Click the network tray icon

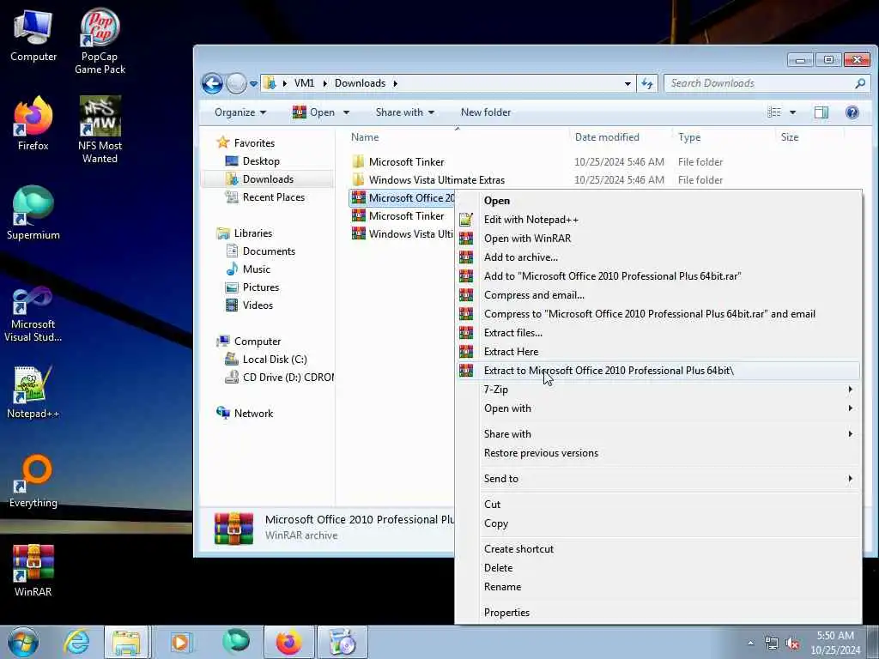(x=772, y=644)
